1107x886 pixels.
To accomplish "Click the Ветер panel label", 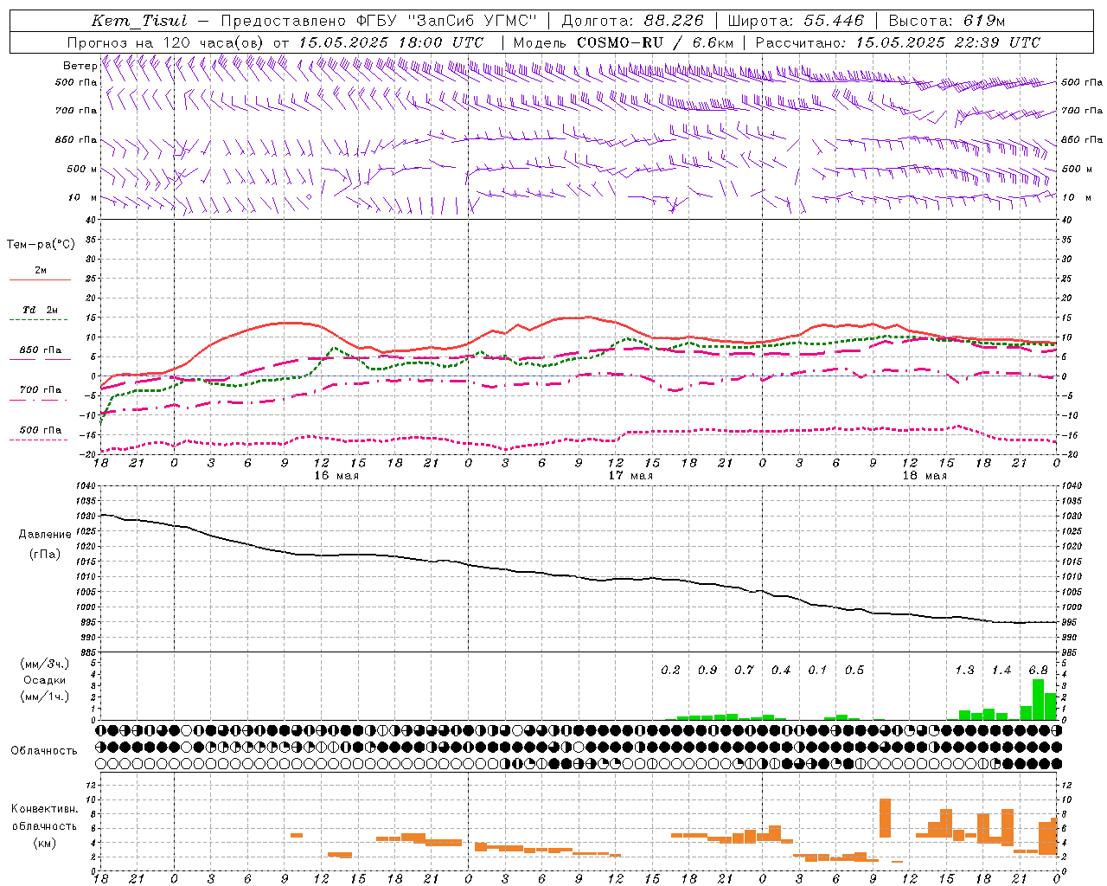I will point(80,66).
